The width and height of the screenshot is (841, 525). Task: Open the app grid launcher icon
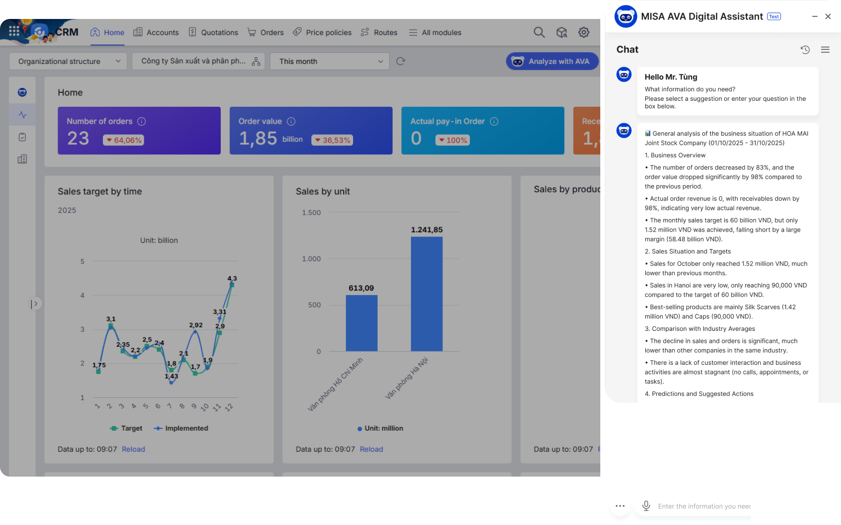pyautogui.click(x=14, y=31)
